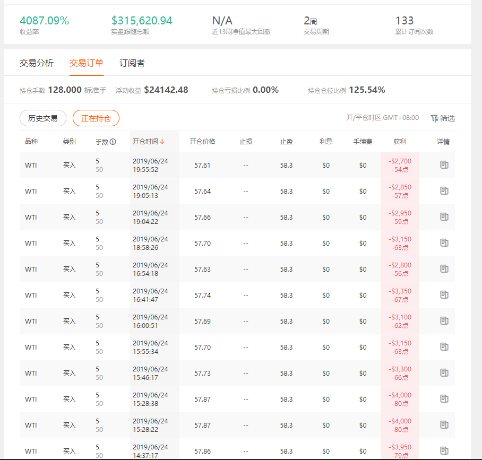
Task: Select the 正在持仓 positions button
Action: [96, 118]
